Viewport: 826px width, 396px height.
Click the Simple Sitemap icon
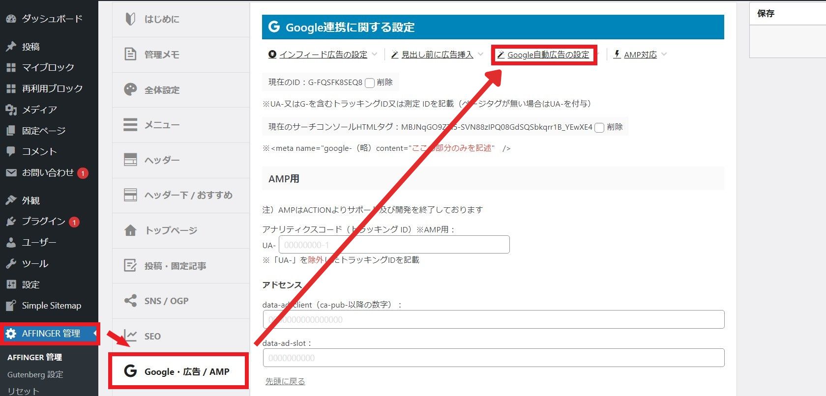point(11,306)
